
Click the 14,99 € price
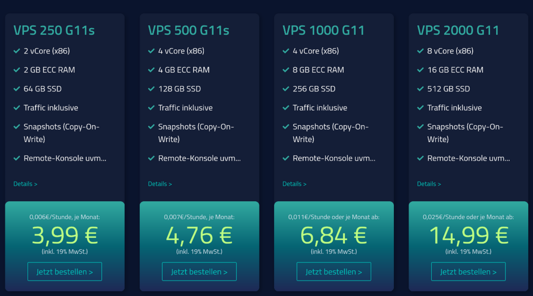pos(468,235)
